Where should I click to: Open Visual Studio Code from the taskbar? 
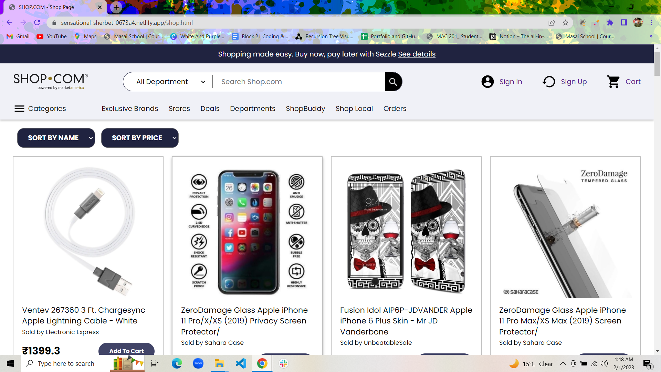coord(241,363)
